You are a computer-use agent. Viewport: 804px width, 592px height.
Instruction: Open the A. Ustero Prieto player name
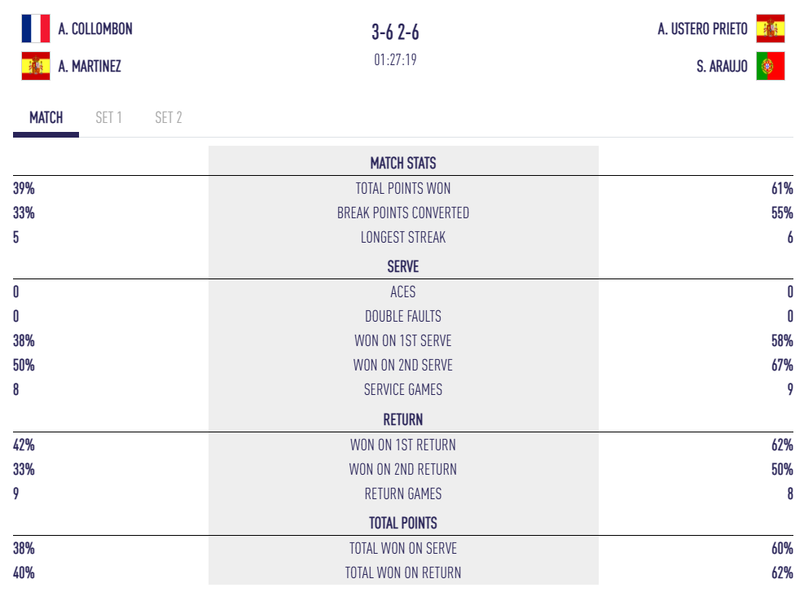click(x=702, y=29)
